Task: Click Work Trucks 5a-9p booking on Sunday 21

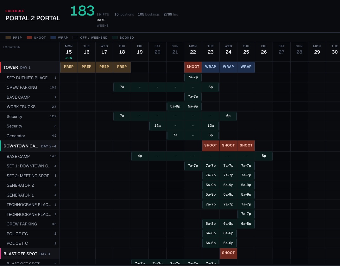Action: coord(175,106)
